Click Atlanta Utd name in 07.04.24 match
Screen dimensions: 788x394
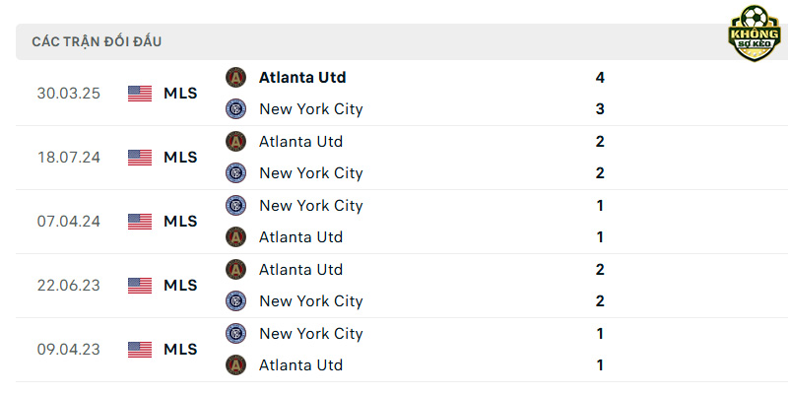tap(301, 237)
